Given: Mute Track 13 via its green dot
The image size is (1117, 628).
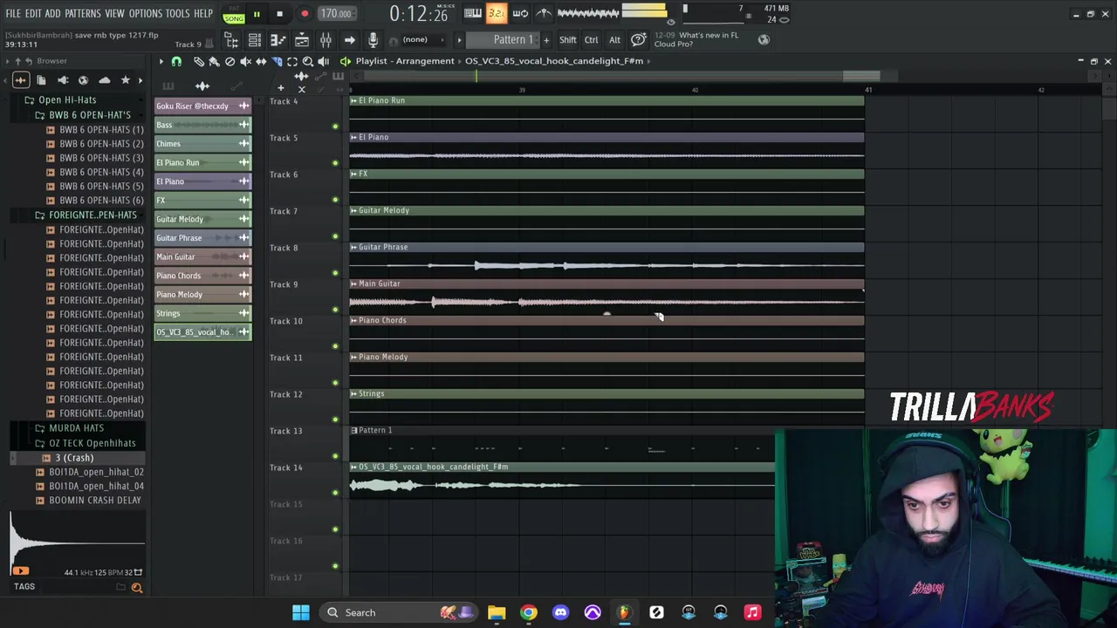Looking at the screenshot, I should (335, 457).
